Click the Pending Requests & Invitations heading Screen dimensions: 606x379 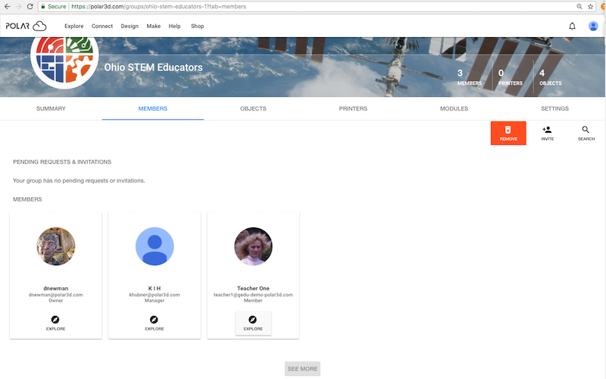click(62, 161)
